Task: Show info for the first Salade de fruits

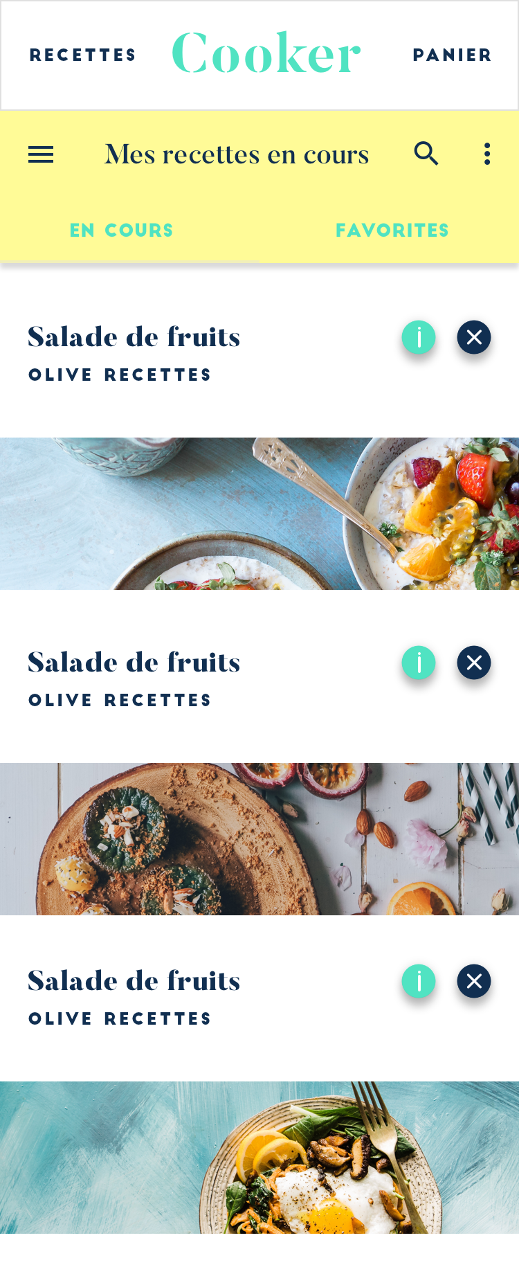Action: (x=419, y=337)
